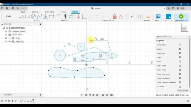Switch to the SURFACE tab

[x=35, y=12]
